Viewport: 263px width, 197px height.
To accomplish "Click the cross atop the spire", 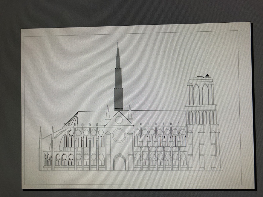I will pyautogui.click(x=118, y=44).
